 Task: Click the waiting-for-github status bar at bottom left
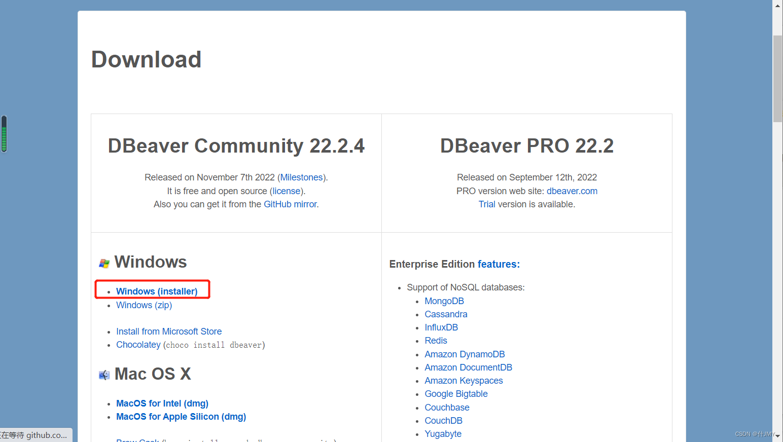point(35,435)
